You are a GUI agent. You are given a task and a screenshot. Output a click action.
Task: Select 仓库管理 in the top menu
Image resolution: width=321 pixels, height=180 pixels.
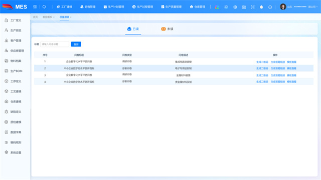198,6
